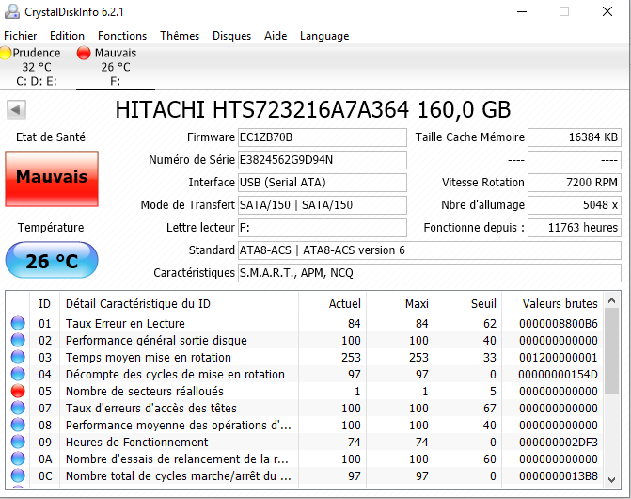Click blue status dot for ID 09
This screenshot has width=631, height=499.
click(18, 442)
